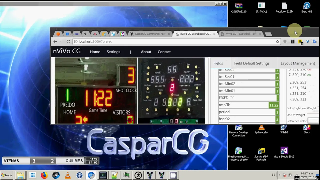
Task: Open the About nav link
Action: coord(146,52)
